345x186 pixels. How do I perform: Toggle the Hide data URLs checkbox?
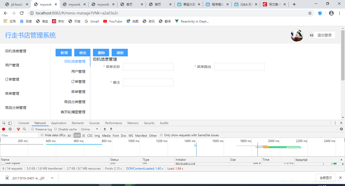42,135
